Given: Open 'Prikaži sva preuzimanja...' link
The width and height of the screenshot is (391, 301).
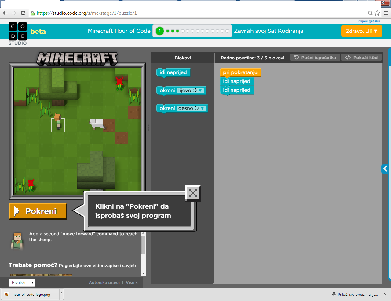Looking at the screenshot, I should [358, 294].
